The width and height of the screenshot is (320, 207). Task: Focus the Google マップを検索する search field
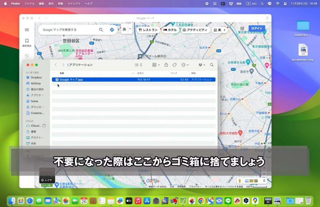click(x=70, y=30)
